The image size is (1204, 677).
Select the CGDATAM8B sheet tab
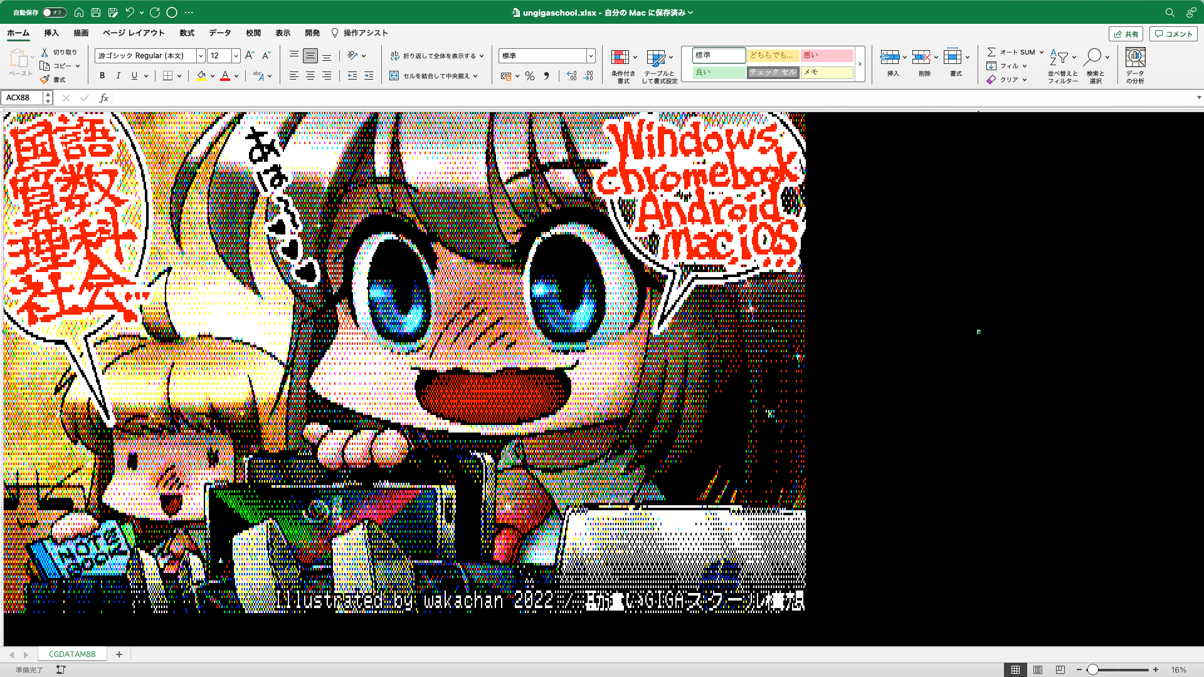click(72, 654)
